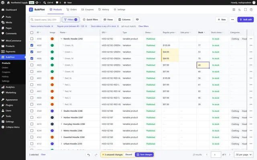Image resolution: width=257 pixels, height=160 pixels.
Task: Sort by the Regular price column header
Action: pos(169,32)
